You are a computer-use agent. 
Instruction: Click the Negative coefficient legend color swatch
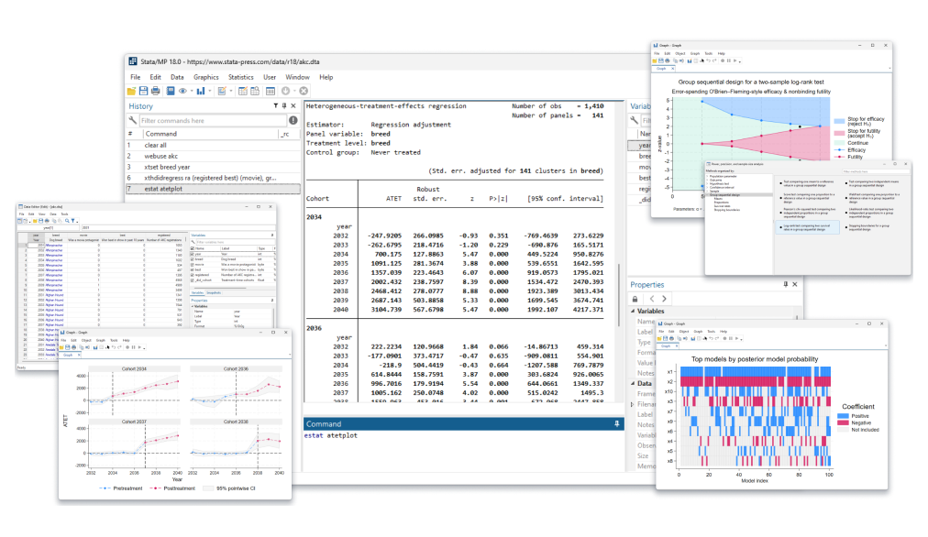click(843, 422)
